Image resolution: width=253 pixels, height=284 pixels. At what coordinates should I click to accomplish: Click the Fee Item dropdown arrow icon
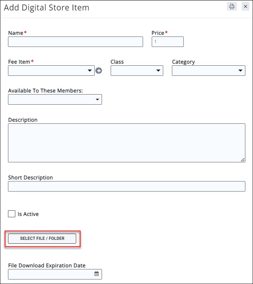pos(90,70)
